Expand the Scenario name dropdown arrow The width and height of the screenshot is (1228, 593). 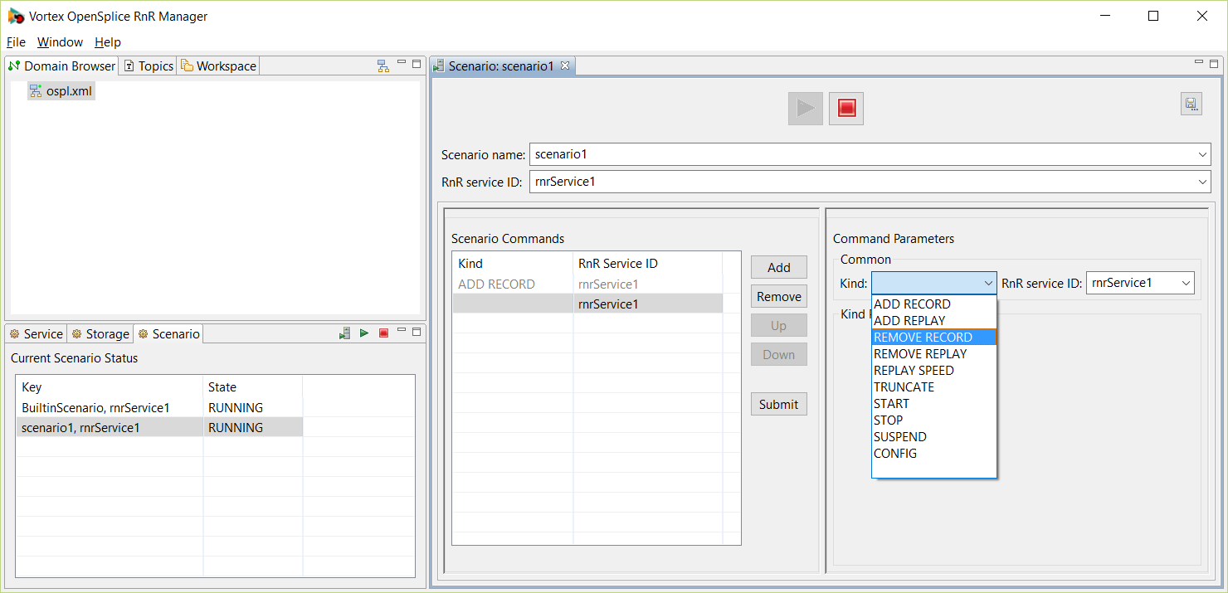point(1203,154)
